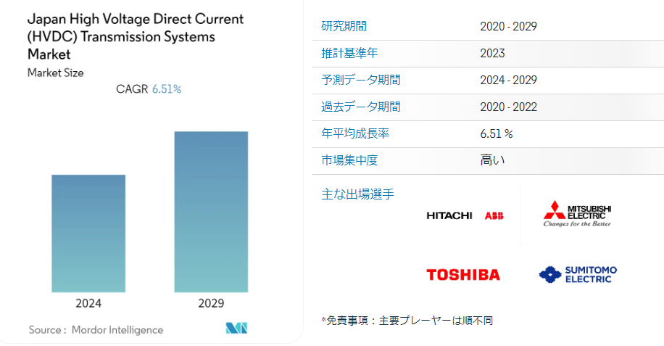Viewport: 664px width, 346px height.
Task: Click the 研究期間 row label
Action: 344,26
